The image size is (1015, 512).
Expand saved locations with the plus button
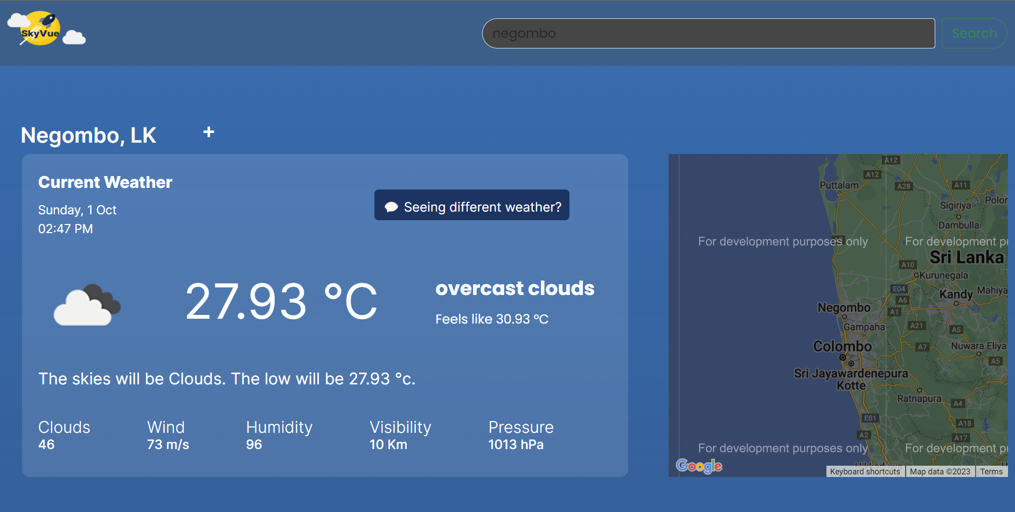point(208,132)
